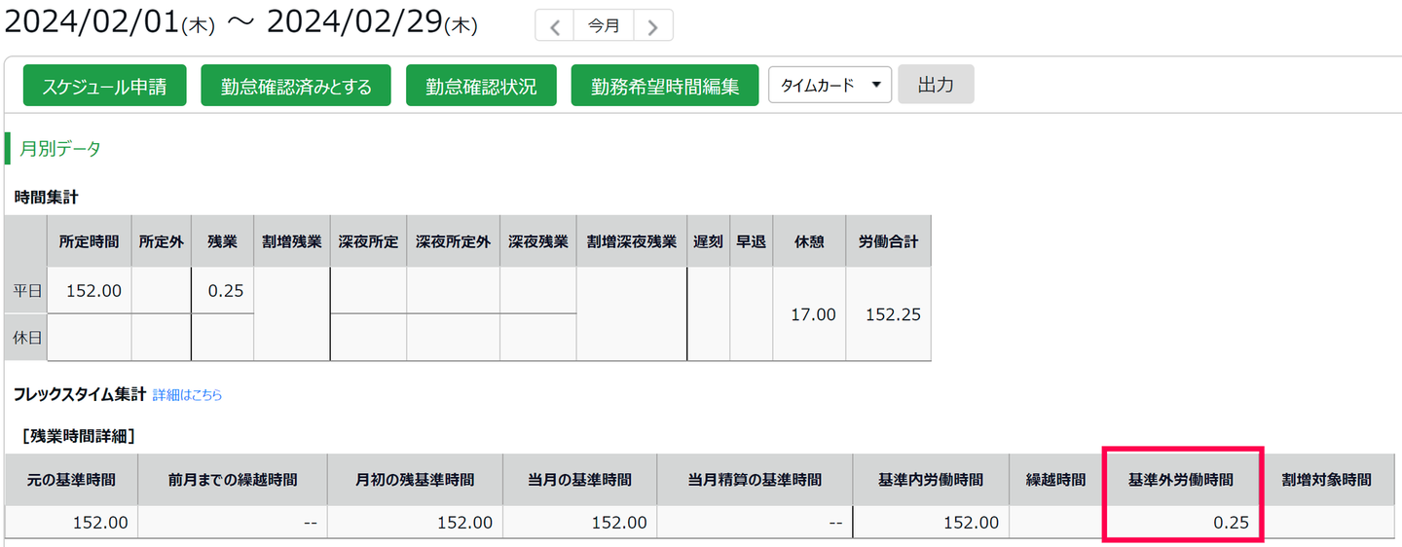
Task: Jump to 今月 (current month)
Action: [x=604, y=26]
